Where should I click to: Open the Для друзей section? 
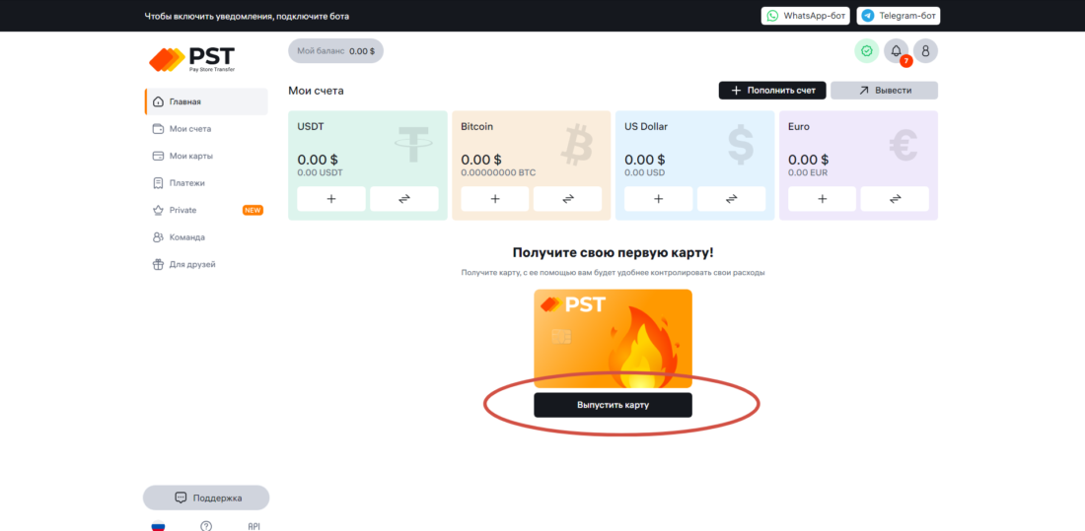206,264
